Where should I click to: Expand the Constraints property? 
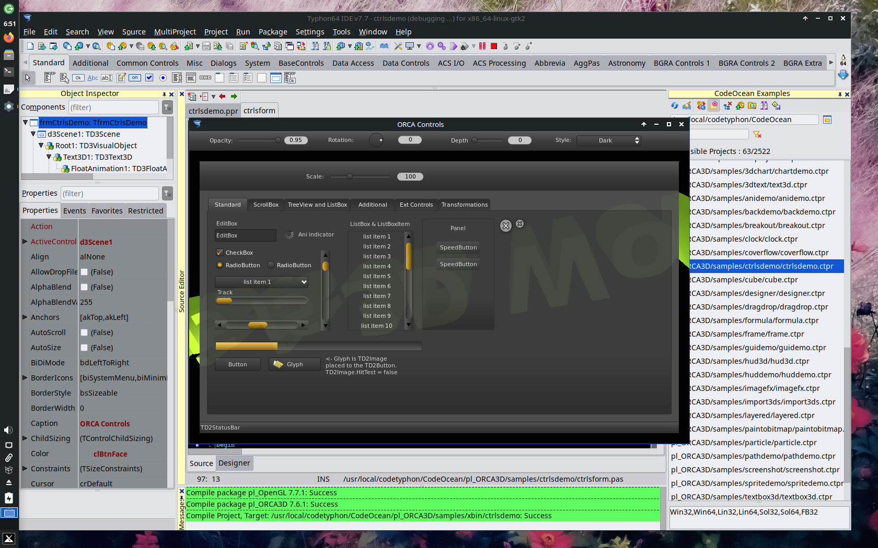(x=25, y=469)
